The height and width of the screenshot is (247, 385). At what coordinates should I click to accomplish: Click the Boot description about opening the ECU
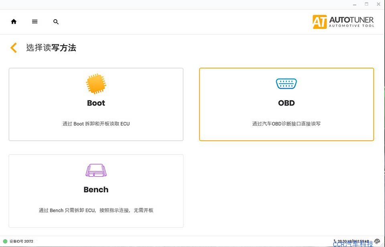click(x=96, y=124)
